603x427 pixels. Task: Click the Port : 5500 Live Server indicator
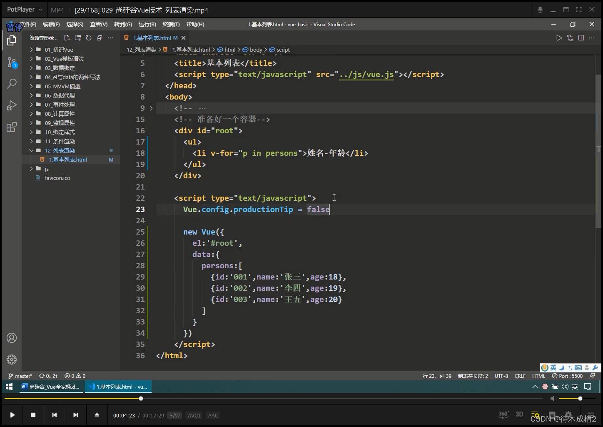point(567,376)
